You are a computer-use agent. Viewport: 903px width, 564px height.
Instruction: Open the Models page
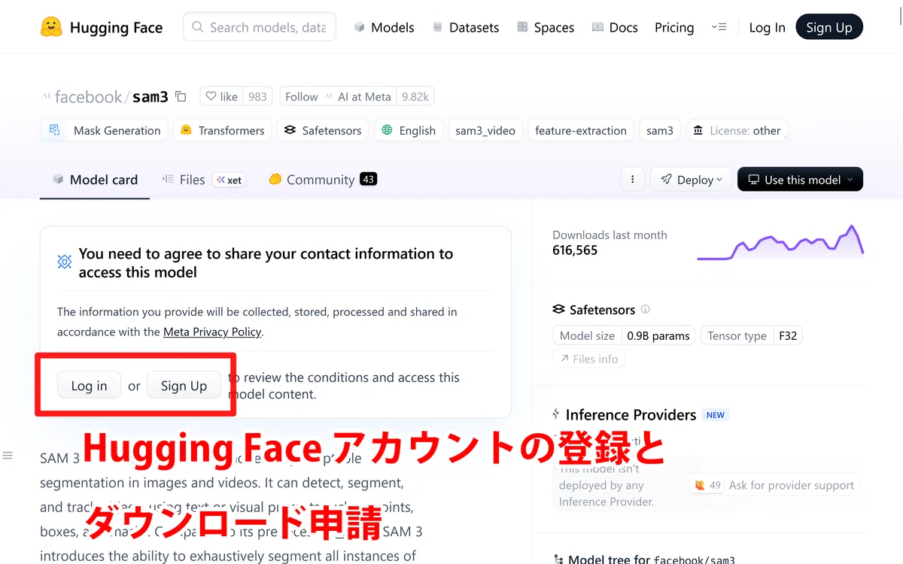384,27
